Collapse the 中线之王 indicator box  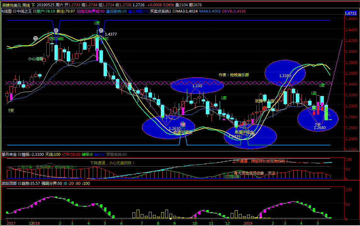(15, 11)
